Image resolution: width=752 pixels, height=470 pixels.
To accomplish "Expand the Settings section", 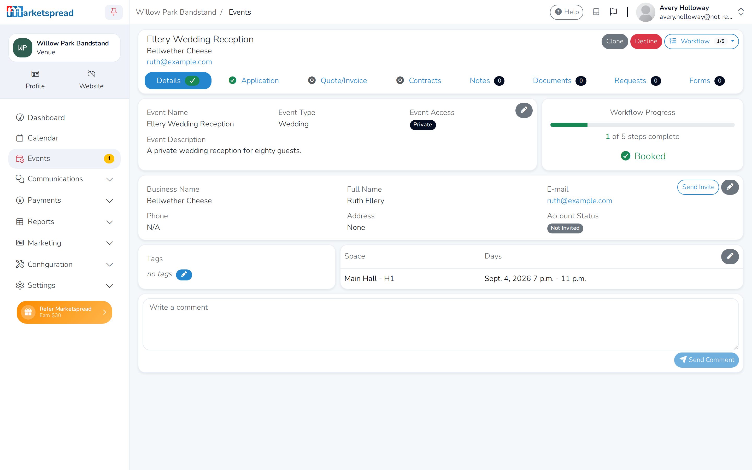I will click(64, 286).
